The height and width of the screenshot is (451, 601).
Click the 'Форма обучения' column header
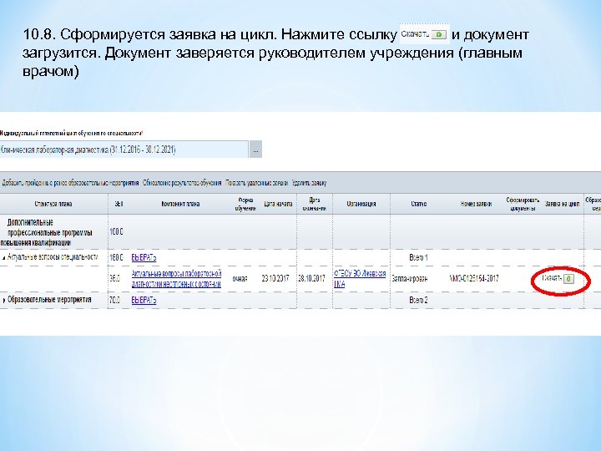pos(245,204)
